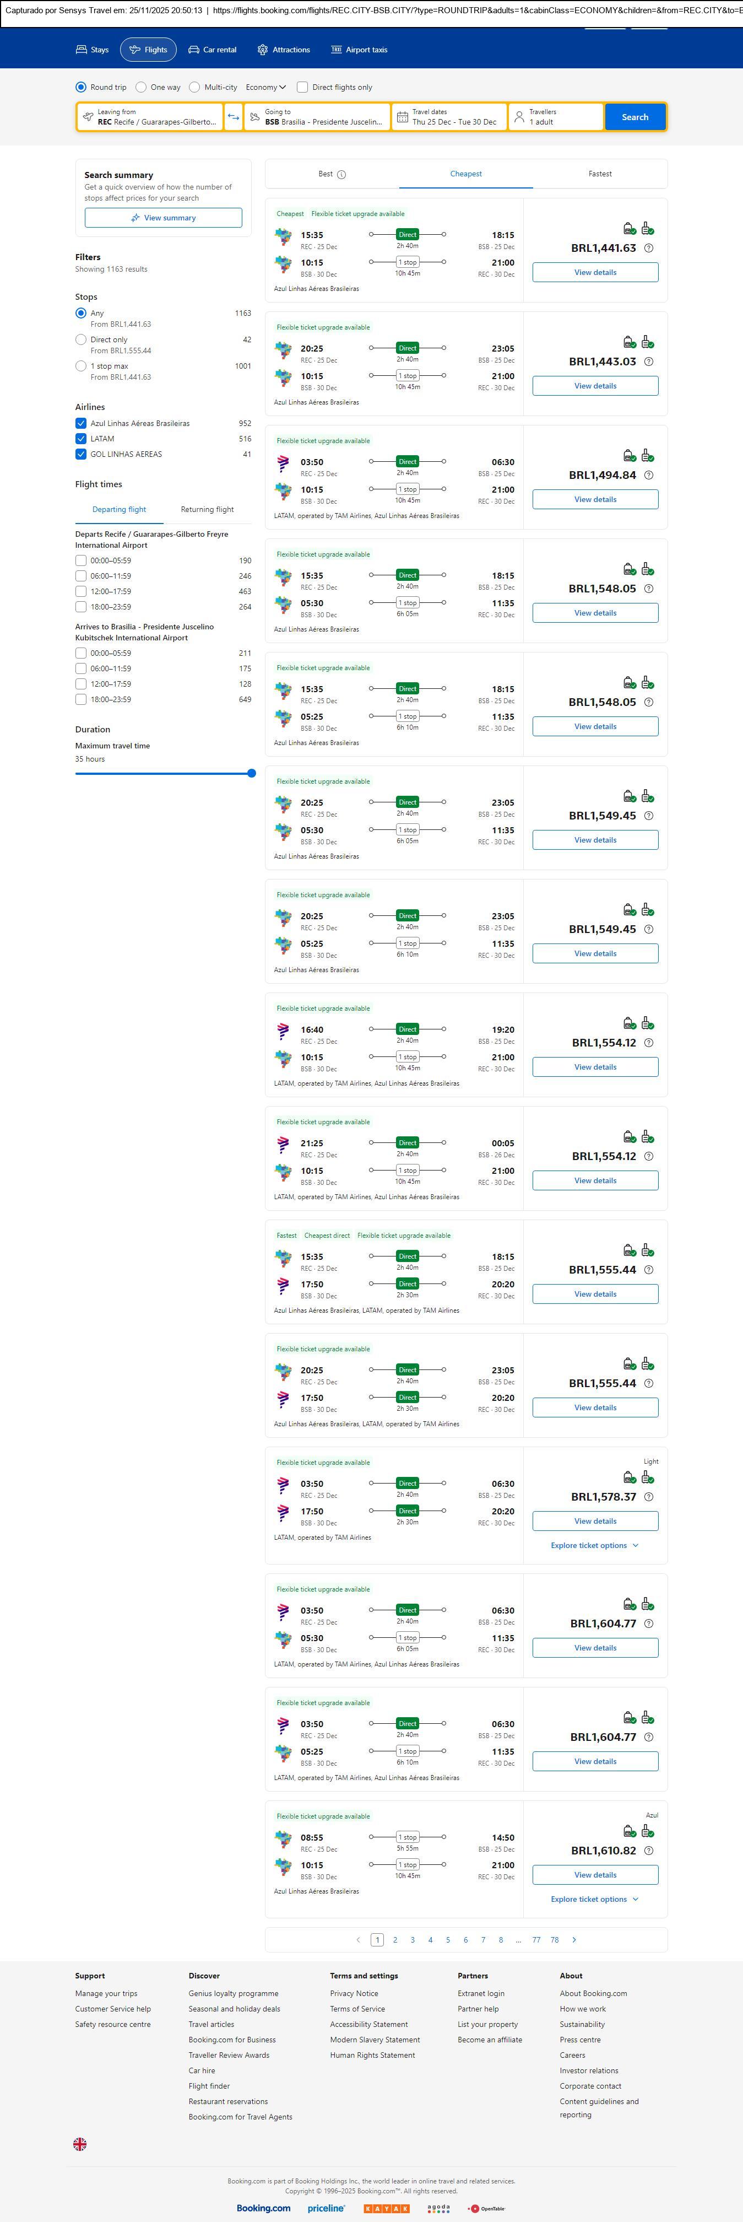This screenshot has height=2222, width=743.
Task: Click the info icon next to Best tab
Action: point(341,174)
